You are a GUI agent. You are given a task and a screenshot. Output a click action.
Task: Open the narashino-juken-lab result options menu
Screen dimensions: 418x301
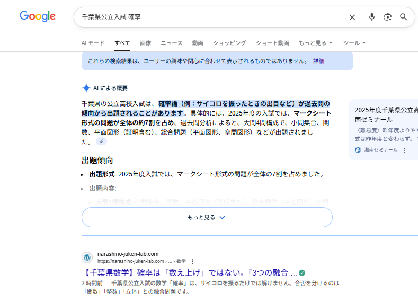pos(193,261)
